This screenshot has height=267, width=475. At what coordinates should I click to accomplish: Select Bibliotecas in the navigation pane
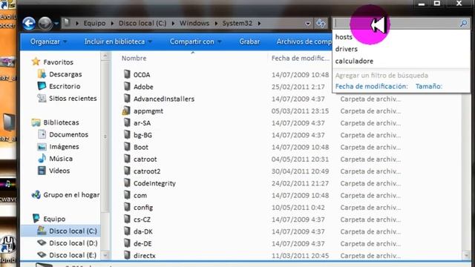click(x=61, y=122)
